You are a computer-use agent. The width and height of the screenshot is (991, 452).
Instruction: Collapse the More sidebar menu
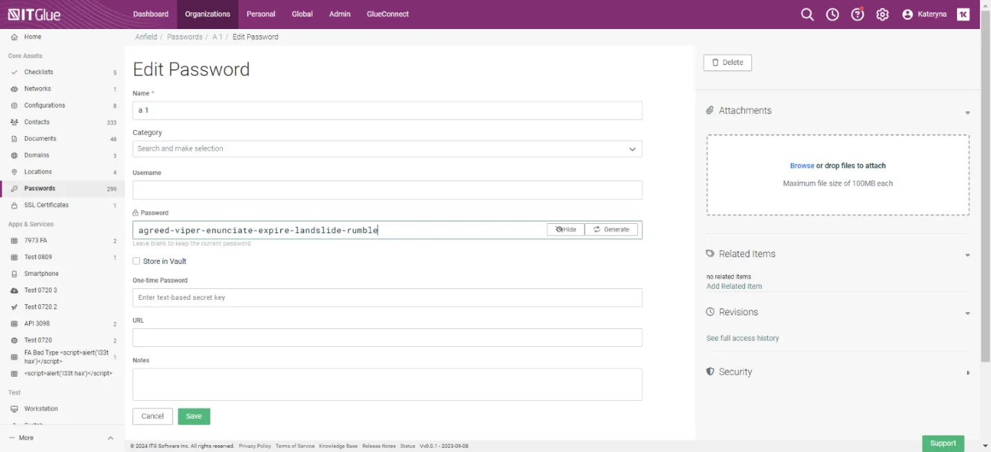pos(110,438)
